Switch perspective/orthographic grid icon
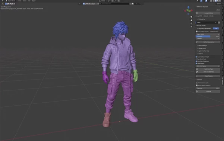 coord(192,27)
